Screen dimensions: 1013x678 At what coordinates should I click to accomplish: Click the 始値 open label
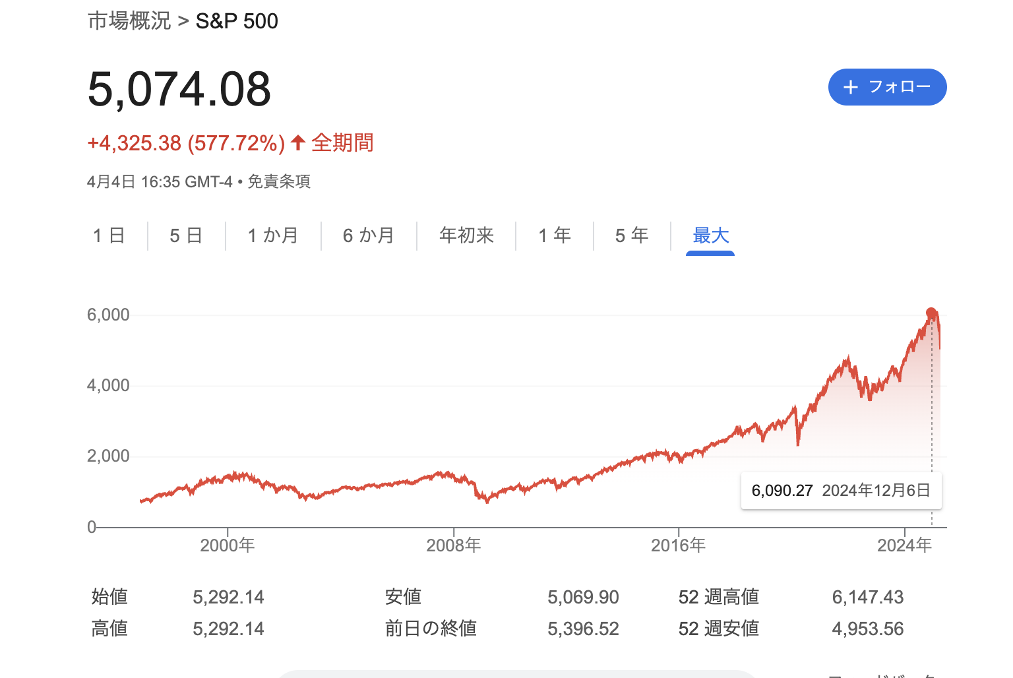[x=109, y=597]
